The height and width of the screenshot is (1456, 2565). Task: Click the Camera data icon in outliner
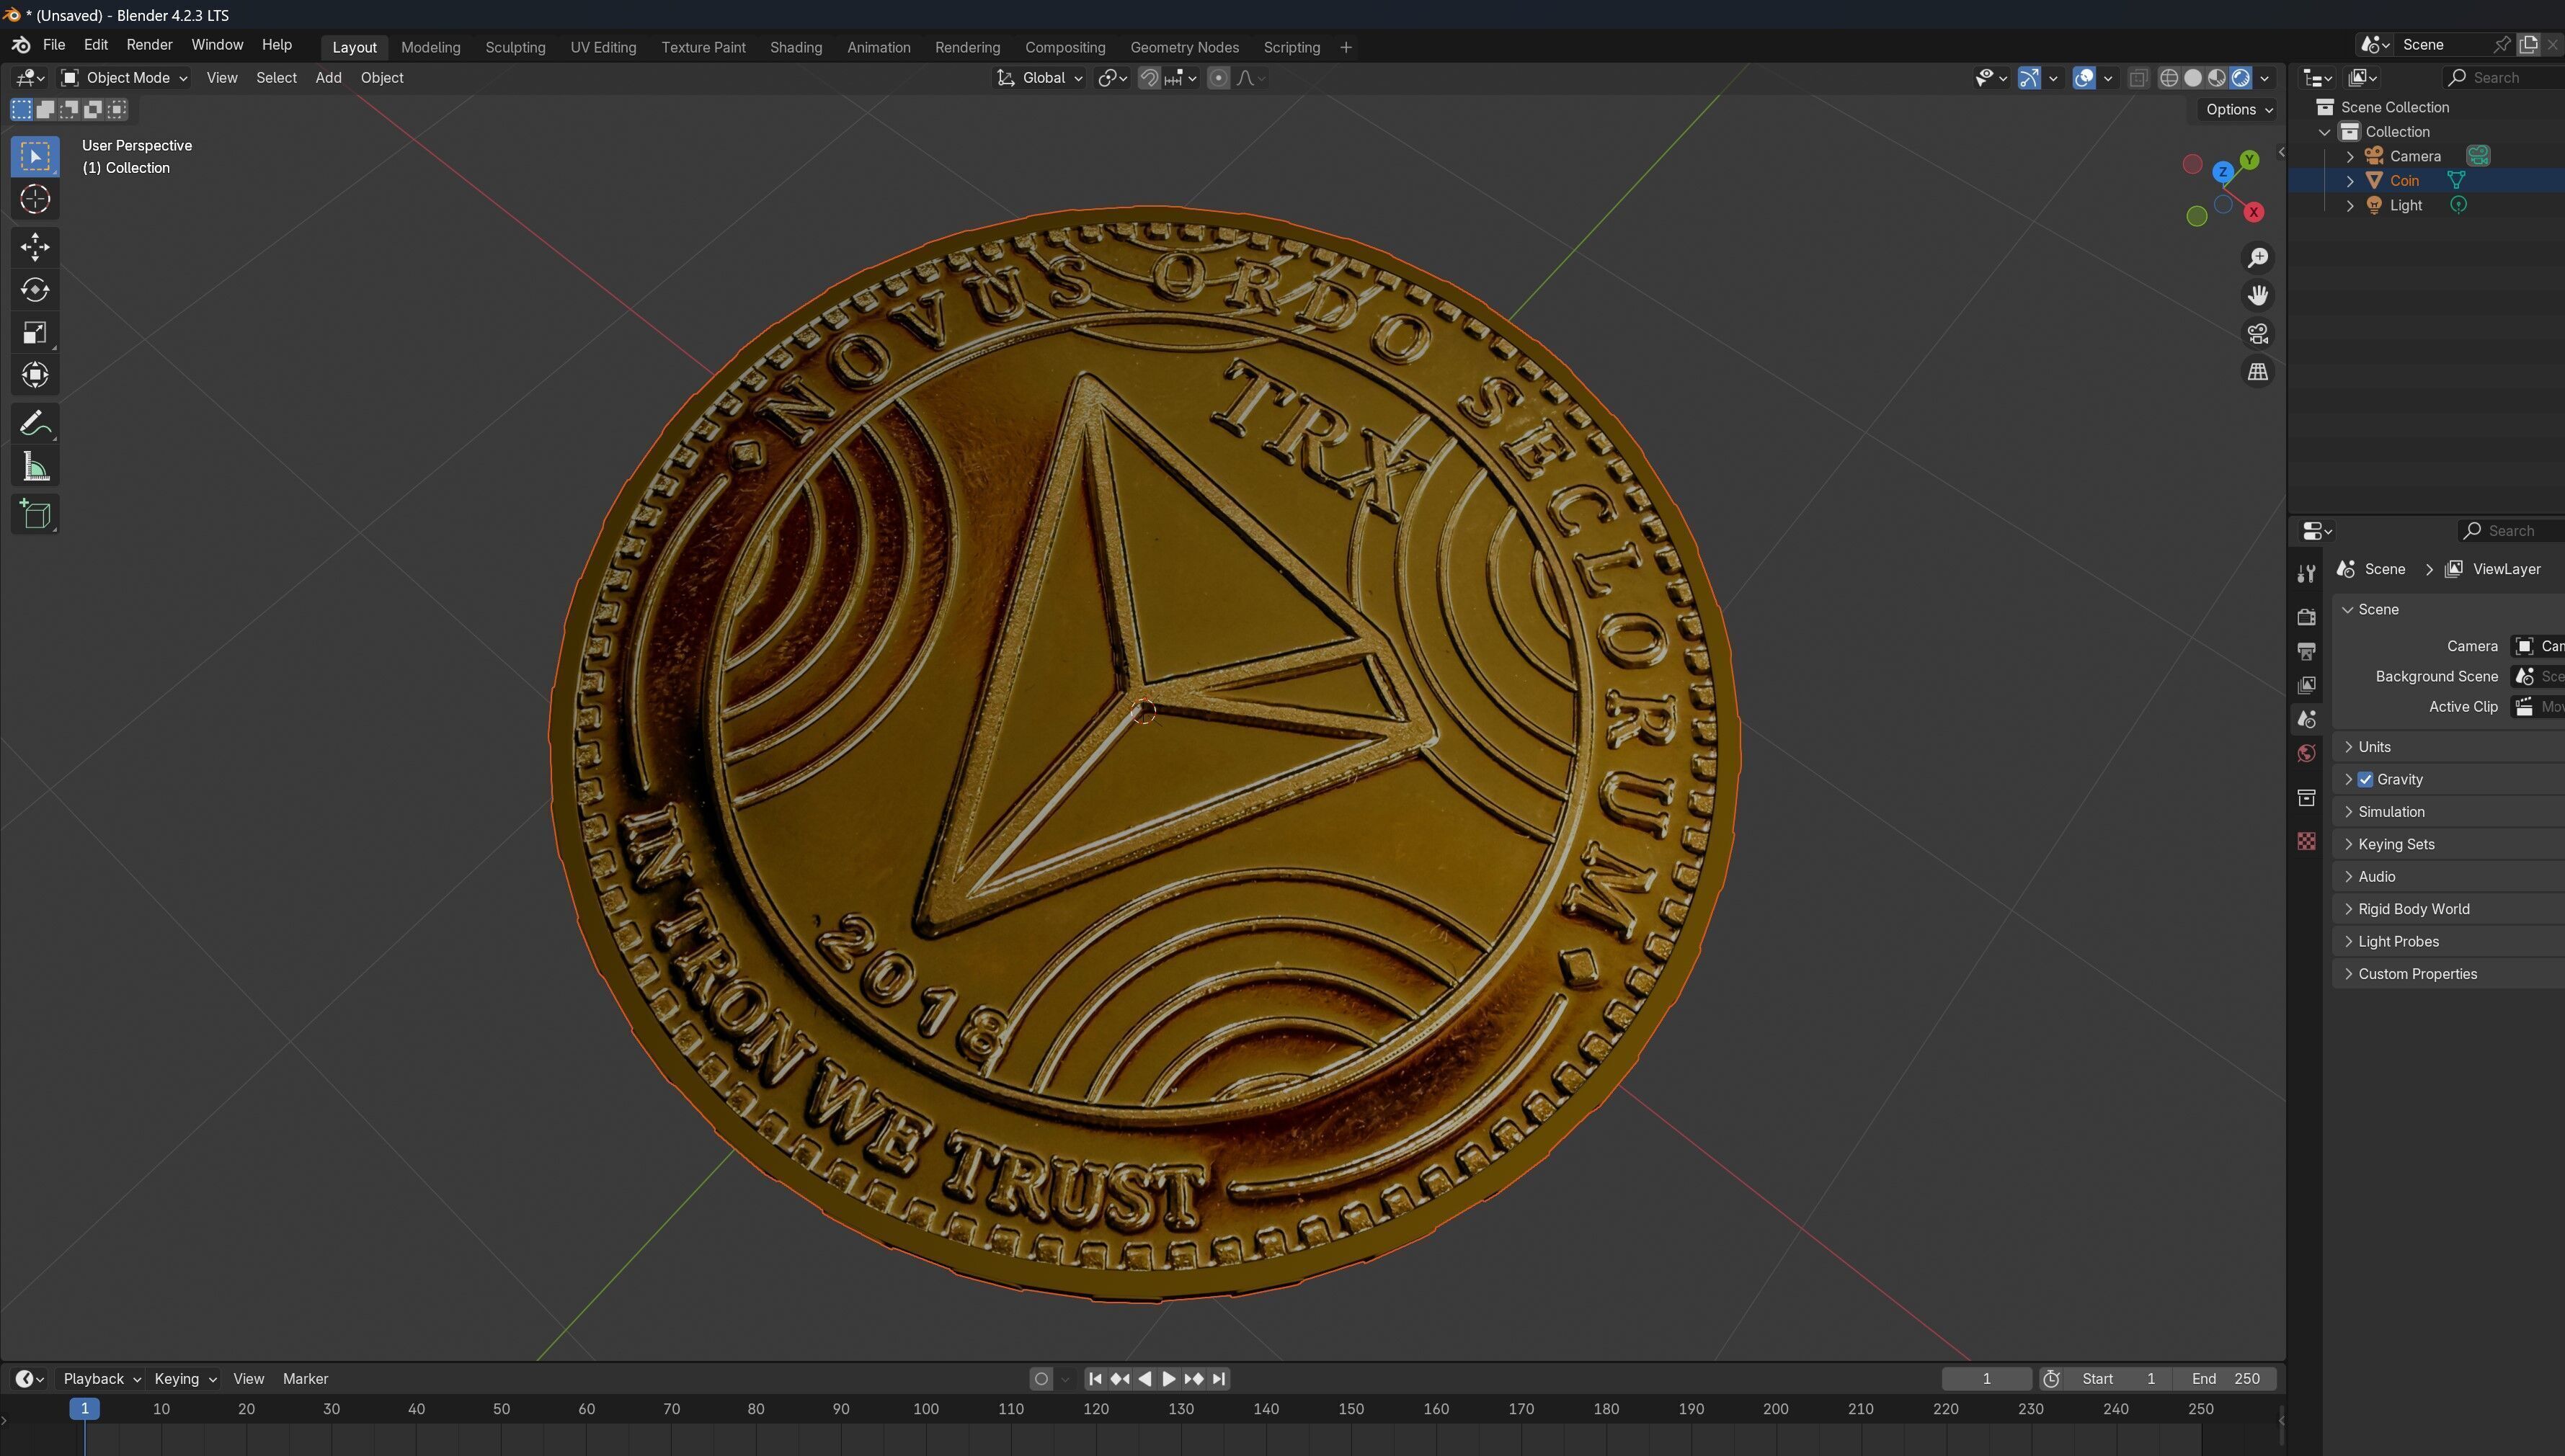point(2478,156)
